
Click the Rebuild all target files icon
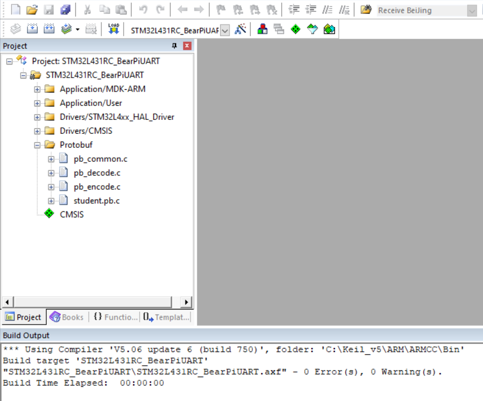(x=49, y=29)
